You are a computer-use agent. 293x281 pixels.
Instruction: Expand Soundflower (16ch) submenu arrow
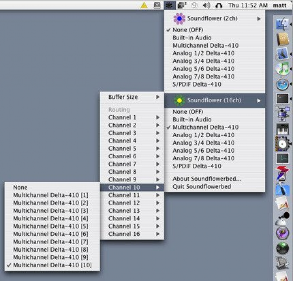click(x=259, y=101)
